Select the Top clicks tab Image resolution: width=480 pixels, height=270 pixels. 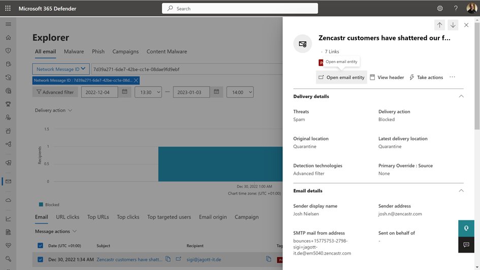[128, 217]
